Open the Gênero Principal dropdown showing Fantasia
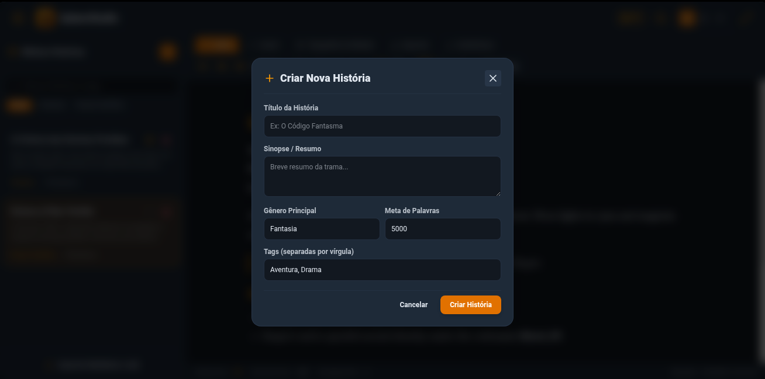The image size is (765, 379). (x=322, y=229)
